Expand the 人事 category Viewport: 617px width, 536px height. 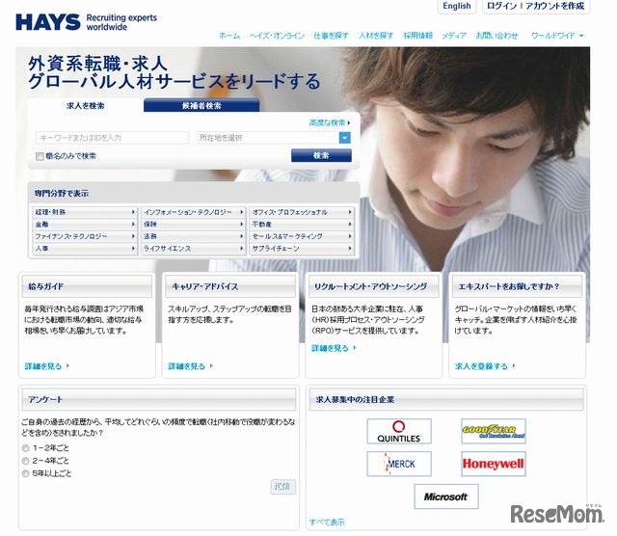[x=85, y=249]
